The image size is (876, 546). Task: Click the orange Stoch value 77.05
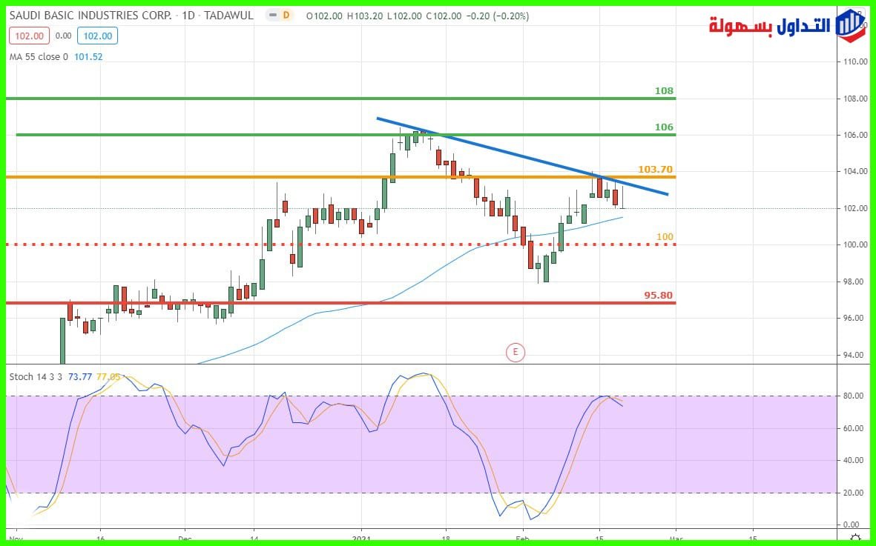coord(108,377)
